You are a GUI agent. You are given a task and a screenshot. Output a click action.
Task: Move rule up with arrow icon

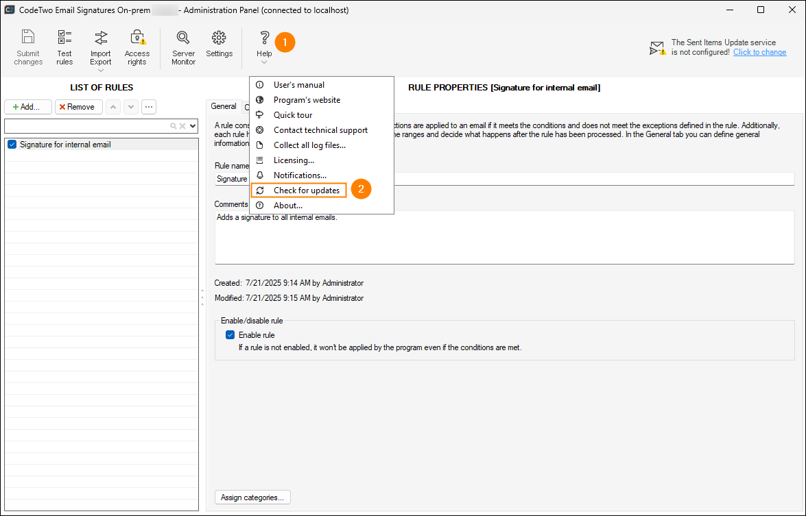(x=113, y=107)
